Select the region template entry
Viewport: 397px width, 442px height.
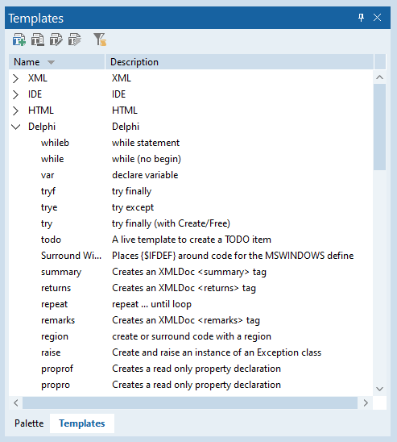191,336
